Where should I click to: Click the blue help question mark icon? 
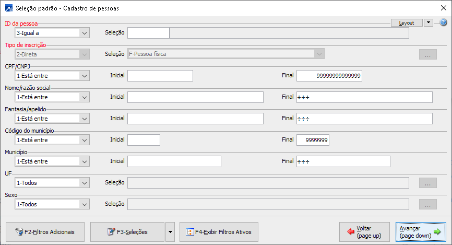pos(443,23)
